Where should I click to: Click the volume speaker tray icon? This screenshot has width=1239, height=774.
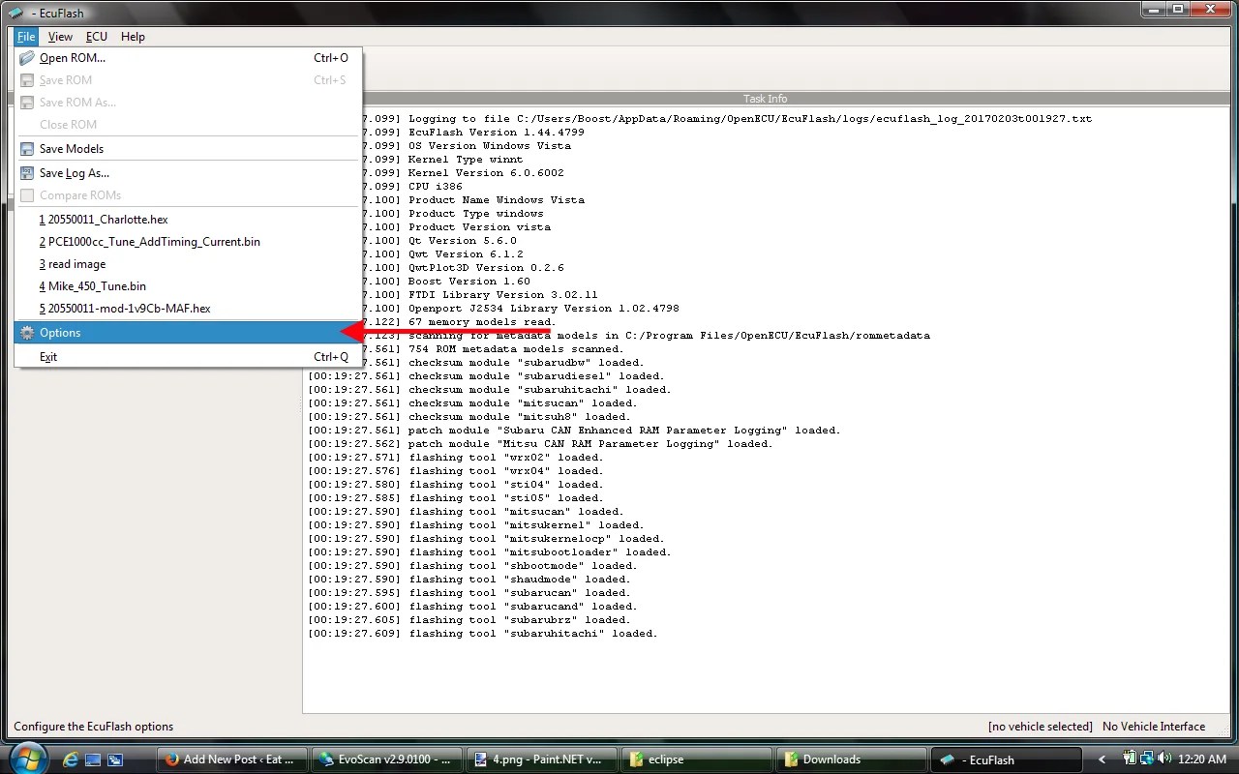click(x=1163, y=759)
